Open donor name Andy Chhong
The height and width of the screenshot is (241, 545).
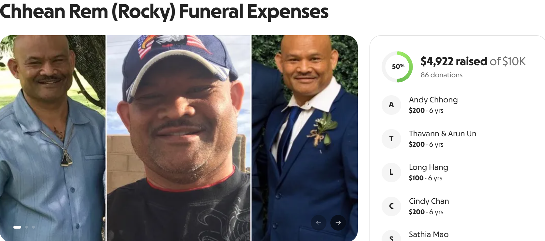click(x=433, y=100)
